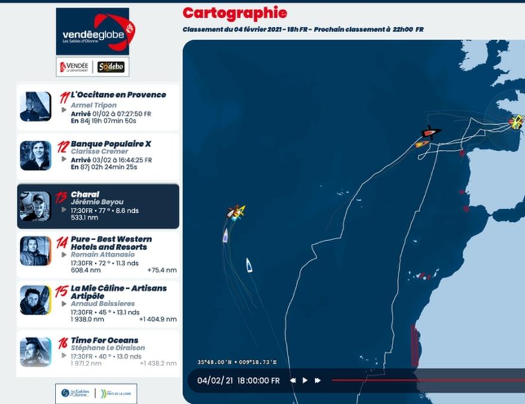Expand Banque Populaire X arrow
The height and width of the screenshot is (404, 525).
(x=64, y=159)
